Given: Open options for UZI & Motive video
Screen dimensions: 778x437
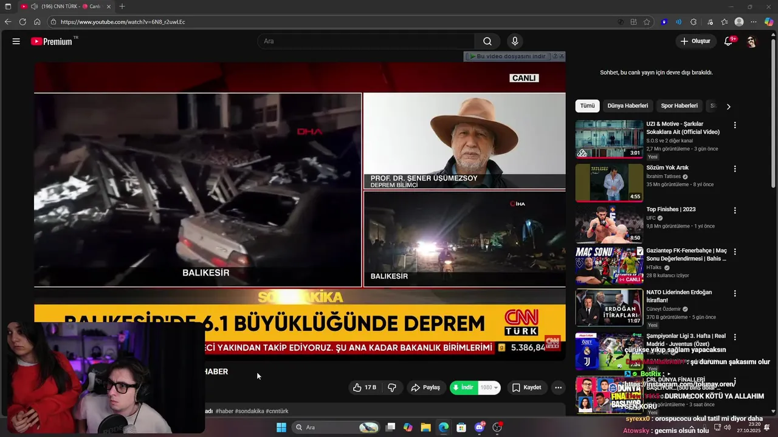Looking at the screenshot, I should tap(735, 125).
